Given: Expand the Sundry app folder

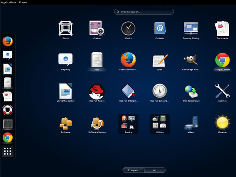Looking at the screenshot, I should point(128,124).
